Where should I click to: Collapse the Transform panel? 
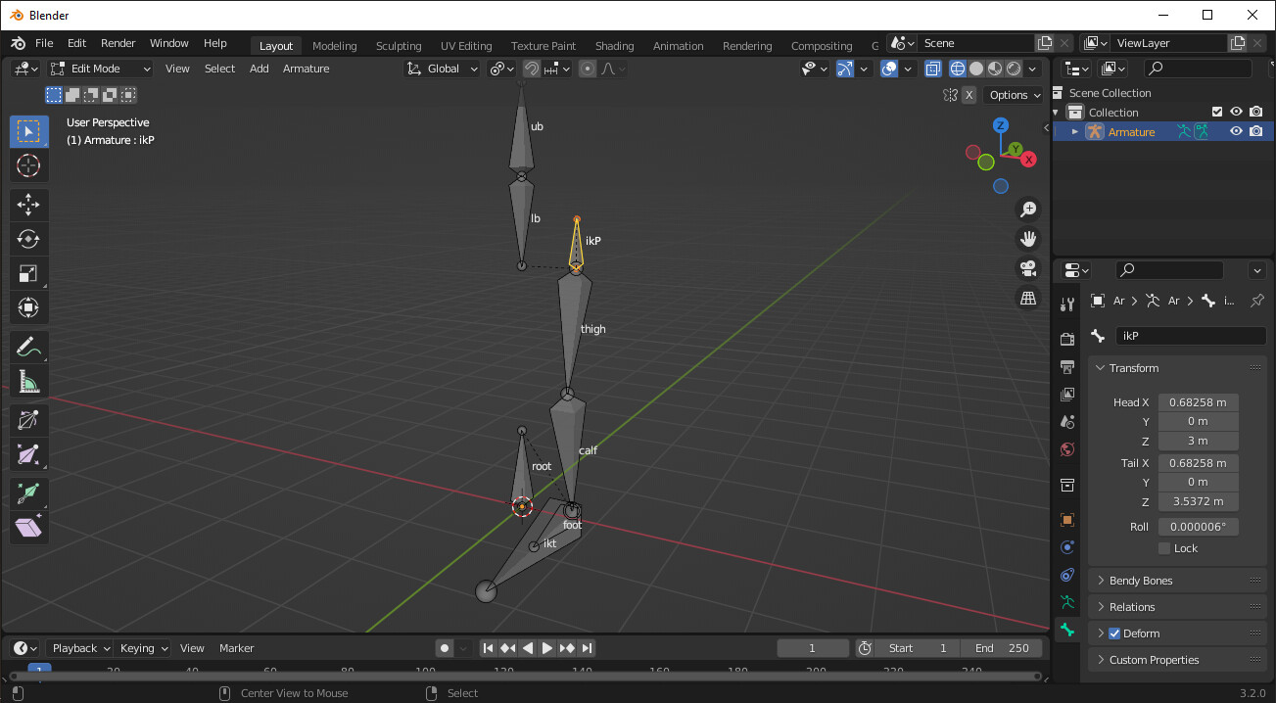(1177, 368)
